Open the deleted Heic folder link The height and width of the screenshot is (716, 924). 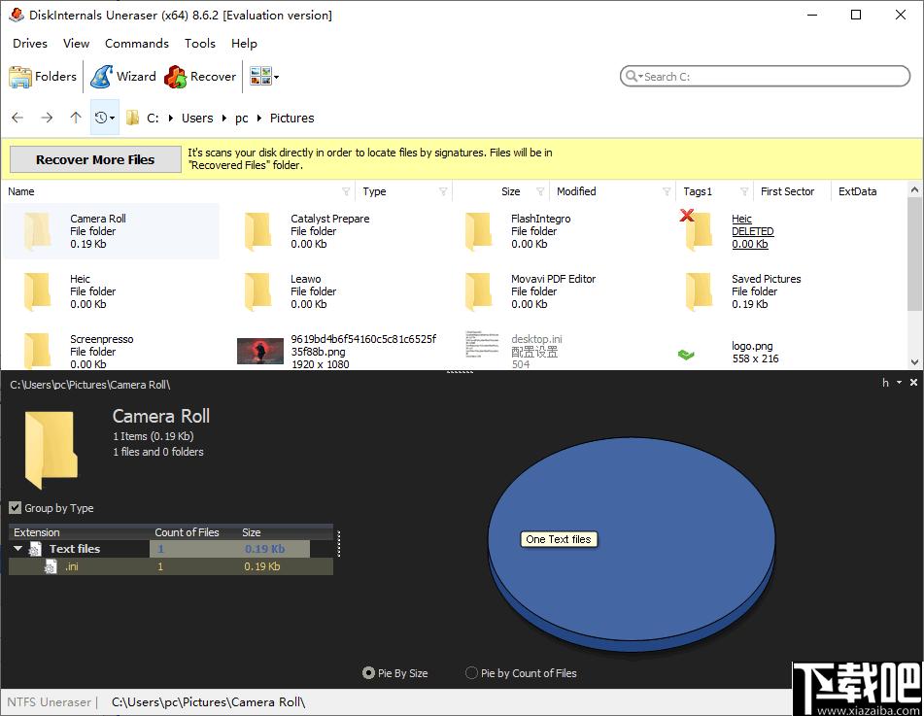pos(742,219)
